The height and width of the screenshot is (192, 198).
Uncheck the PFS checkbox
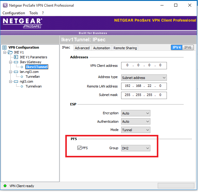[79, 148]
